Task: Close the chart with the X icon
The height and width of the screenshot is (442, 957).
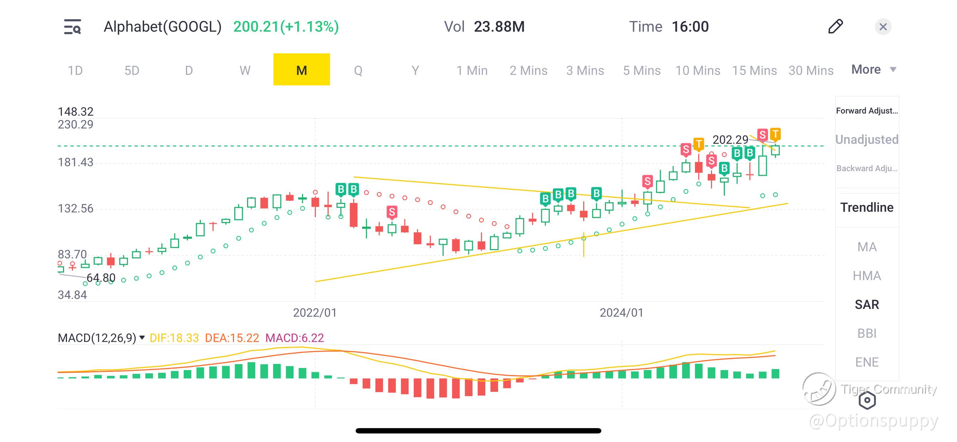Action: pos(883,27)
